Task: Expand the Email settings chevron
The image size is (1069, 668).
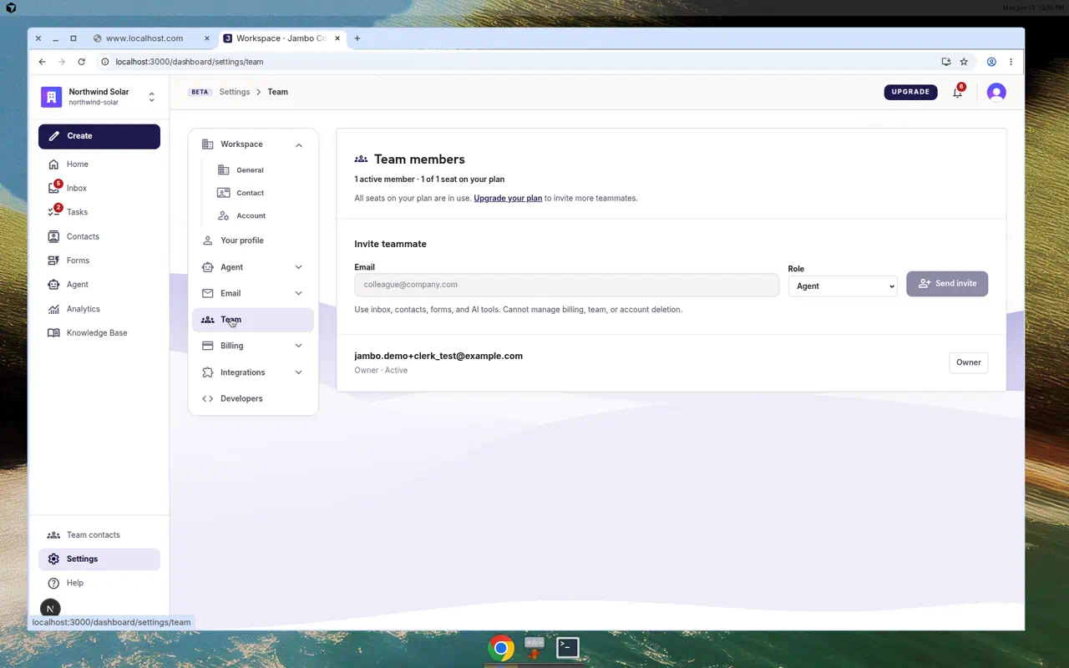Action: (x=298, y=294)
